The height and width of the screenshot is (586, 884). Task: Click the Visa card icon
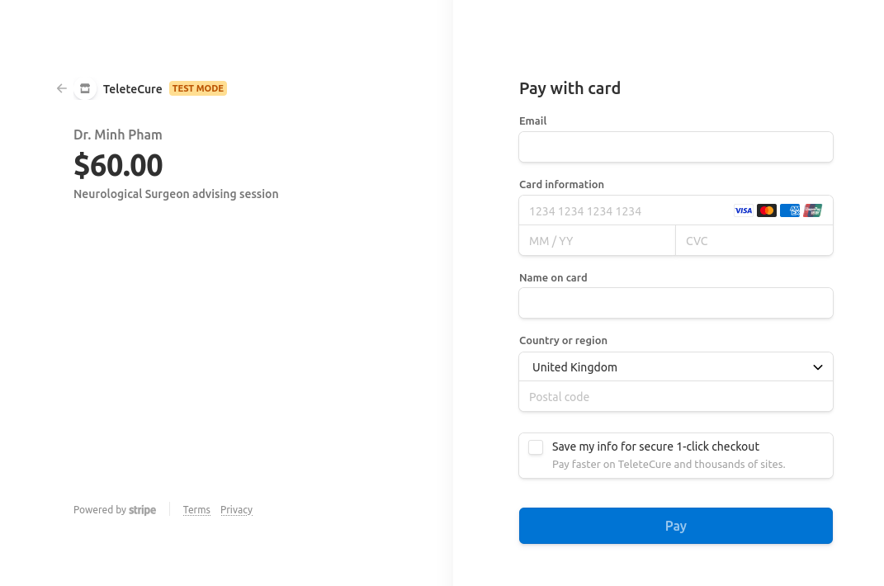pos(744,210)
